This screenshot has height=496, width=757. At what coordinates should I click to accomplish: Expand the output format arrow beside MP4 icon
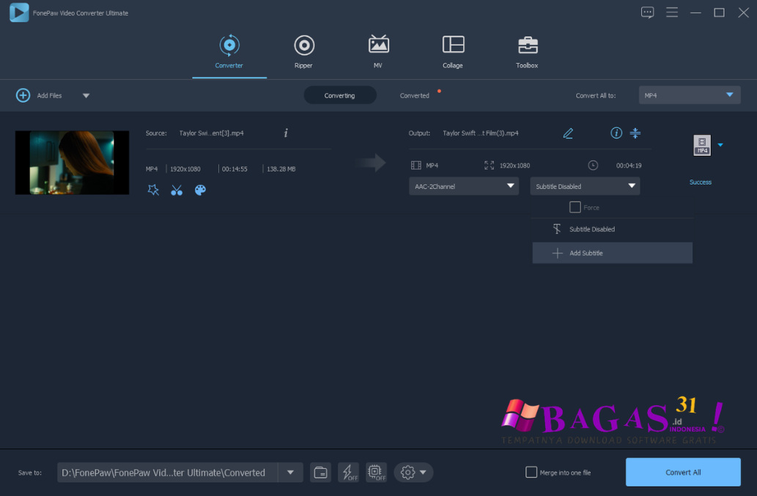point(720,145)
